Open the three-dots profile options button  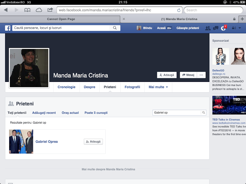[201, 75]
